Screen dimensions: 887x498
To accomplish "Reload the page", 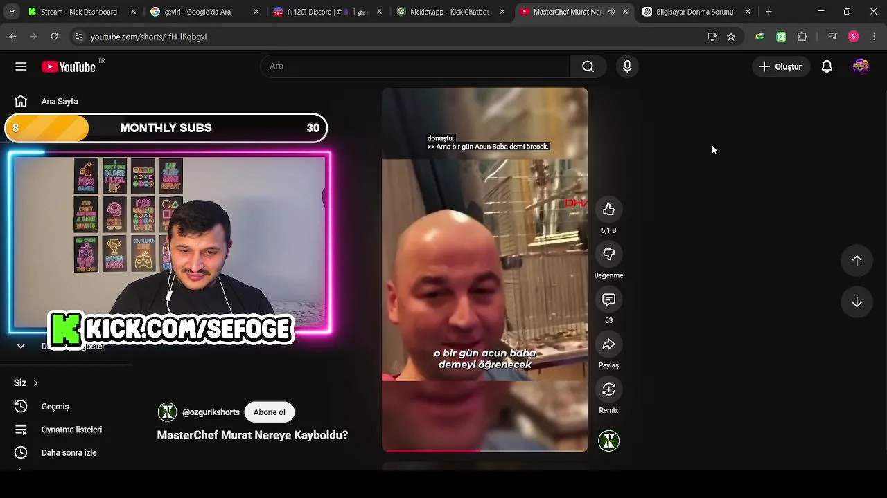I will click(x=54, y=37).
